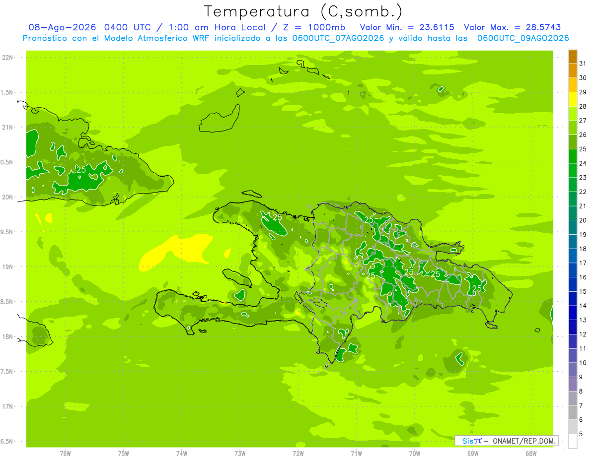Click the '70W' longitude label

415,454
